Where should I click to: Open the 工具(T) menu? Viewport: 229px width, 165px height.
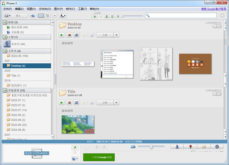click(82, 8)
